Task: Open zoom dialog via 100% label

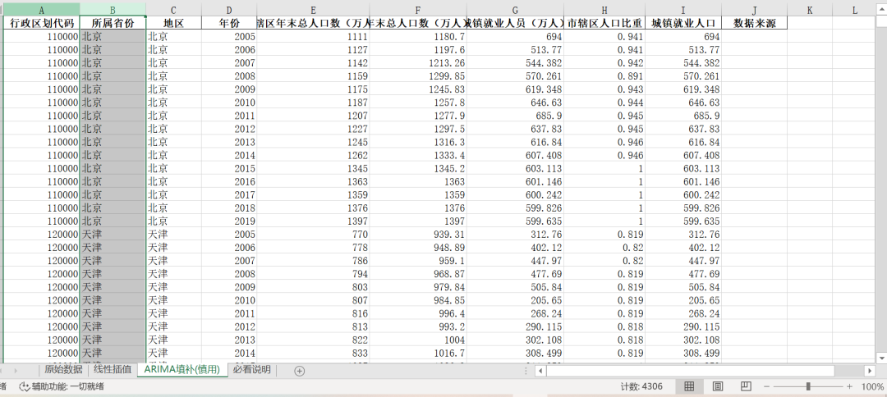Action: point(871,387)
